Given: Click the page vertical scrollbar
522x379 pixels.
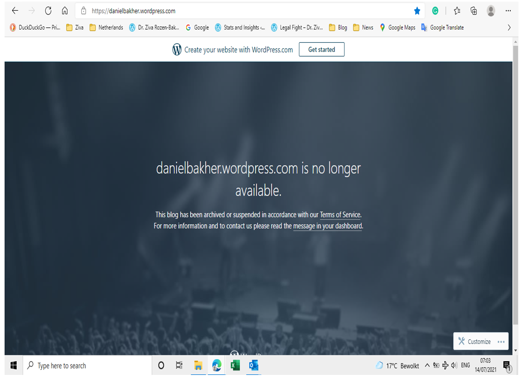Looking at the screenshot, I should tap(515, 184).
